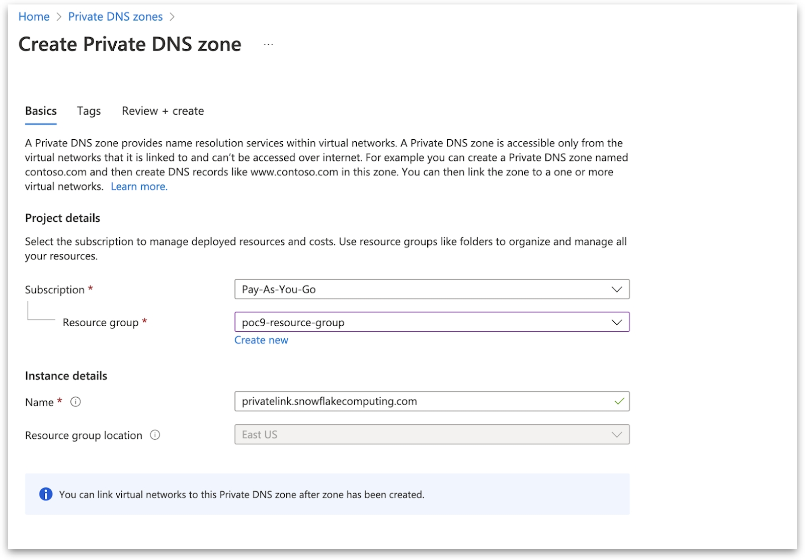
Task: Go back to Private DNS zones breadcrumb
Action: point(115,17)
